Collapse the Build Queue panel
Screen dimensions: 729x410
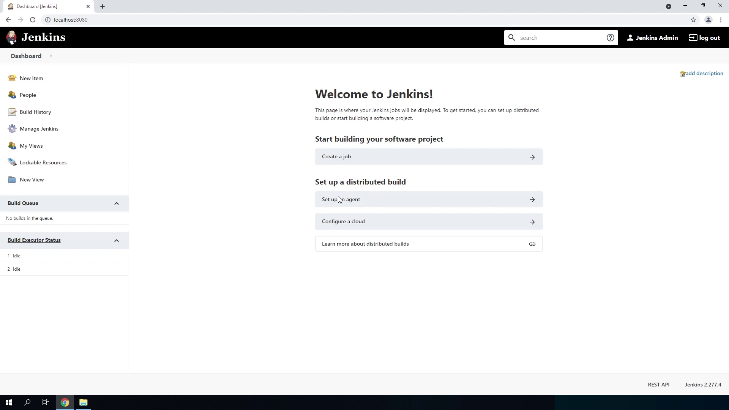click(117, 203)
